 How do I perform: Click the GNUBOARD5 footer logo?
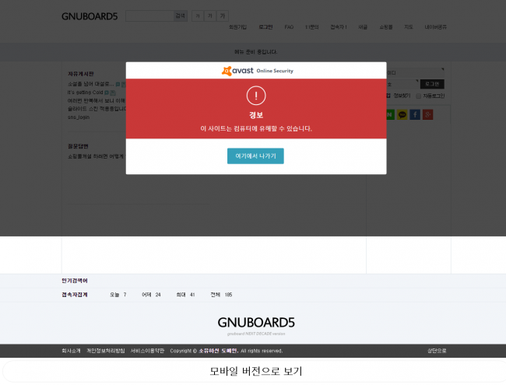pyautogui.click(x=256, y=323)
